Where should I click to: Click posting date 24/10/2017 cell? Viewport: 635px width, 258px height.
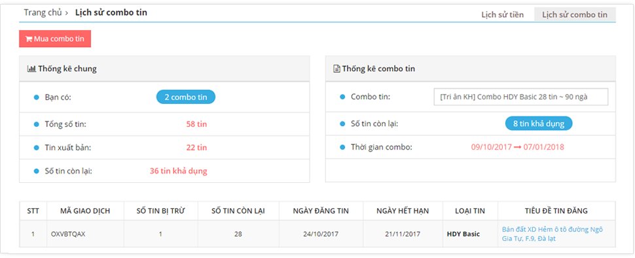pos(320,234)
